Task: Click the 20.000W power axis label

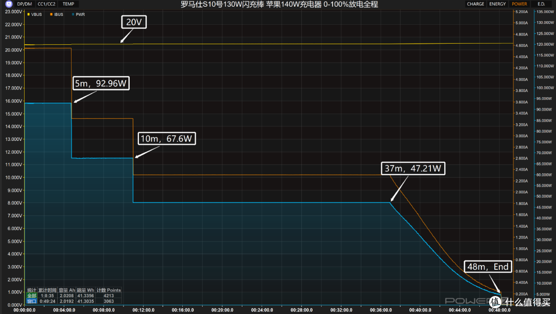Action: coord(545,262)
